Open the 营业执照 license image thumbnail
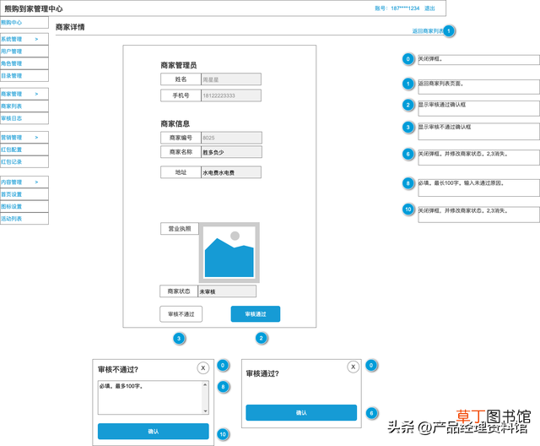 click(229, 253)
